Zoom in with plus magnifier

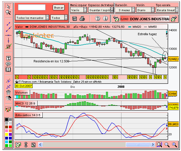point(174,145)
